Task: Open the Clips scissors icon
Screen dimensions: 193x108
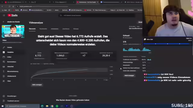Action: pos(4,81)
